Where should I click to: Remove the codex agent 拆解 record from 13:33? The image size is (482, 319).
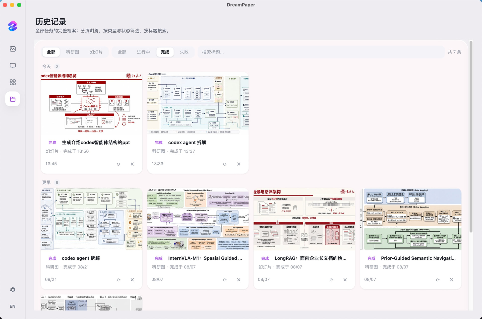point(239,164)
